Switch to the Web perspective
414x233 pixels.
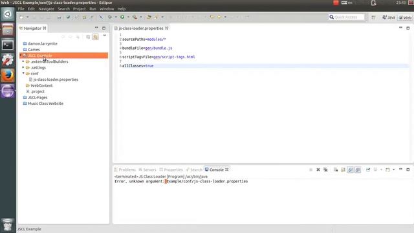click(x=405, y=17)
